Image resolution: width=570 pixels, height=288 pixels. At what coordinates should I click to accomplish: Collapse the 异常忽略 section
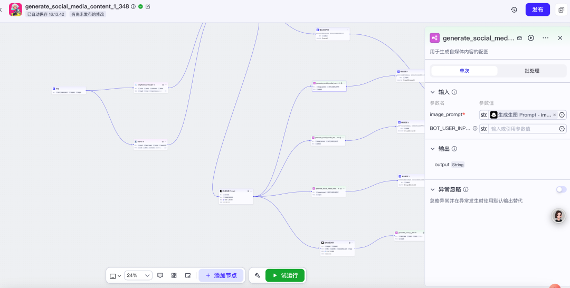pyautogui.click(x=433, y=189)
